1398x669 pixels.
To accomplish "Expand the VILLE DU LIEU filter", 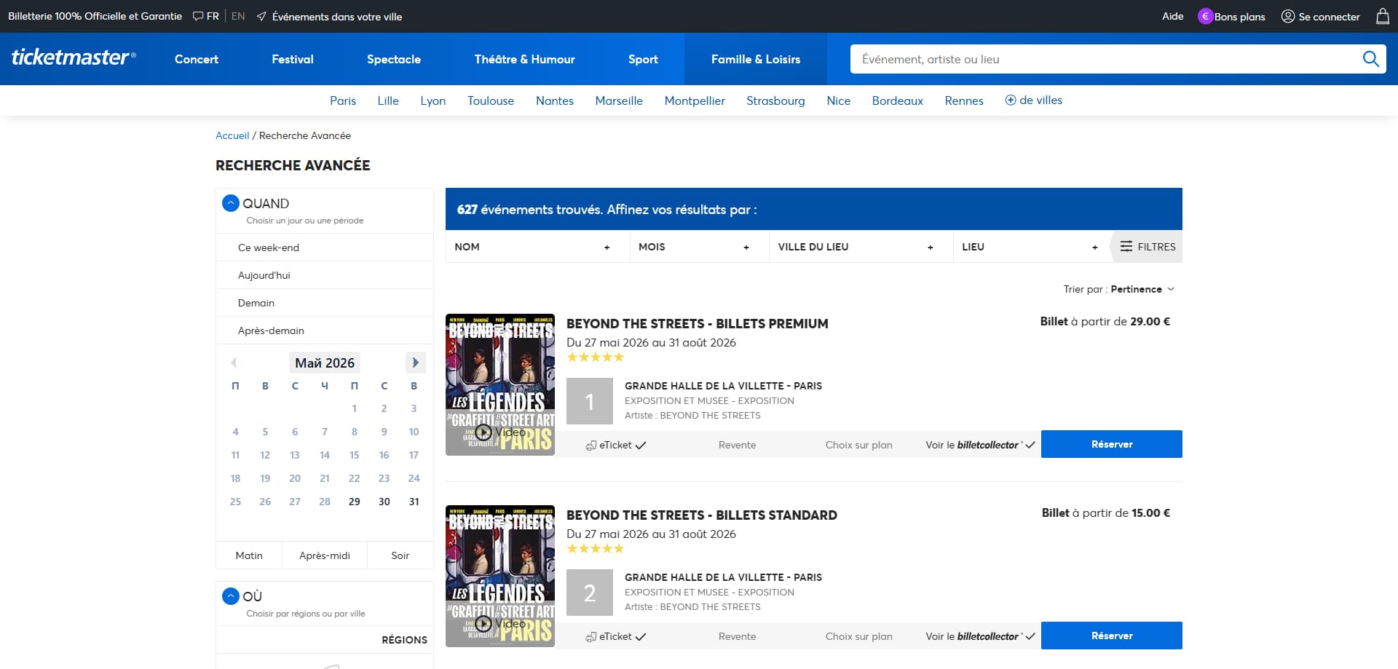I will coord(861,247).
